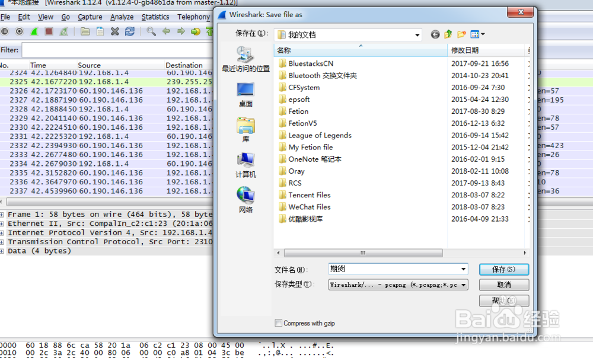This screenshot has height=358, width=593.
Task: Go to recently visited places
Action: point(246,59)
